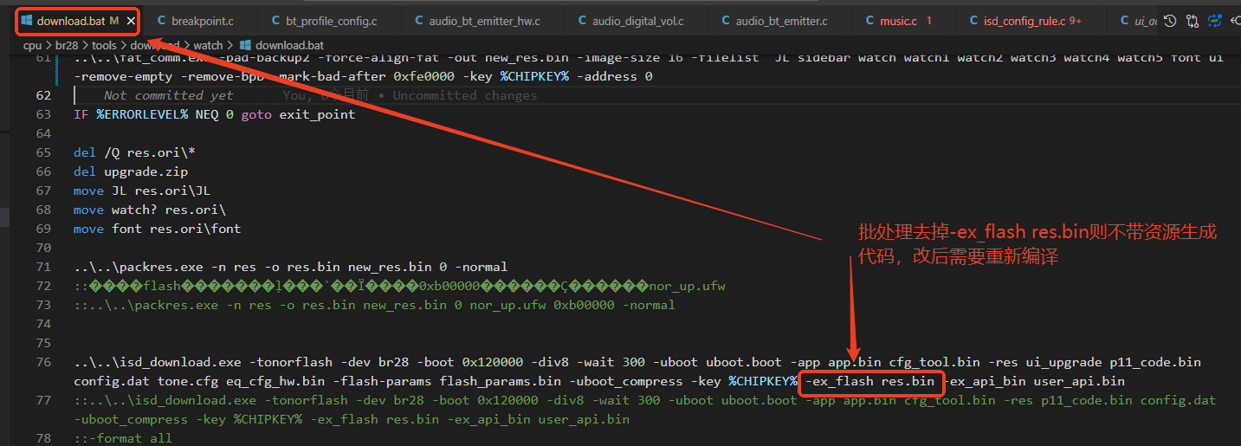Click the C file icon on breakpoint.c tab
The image size is (1241, 446).
tap(162, 20)
